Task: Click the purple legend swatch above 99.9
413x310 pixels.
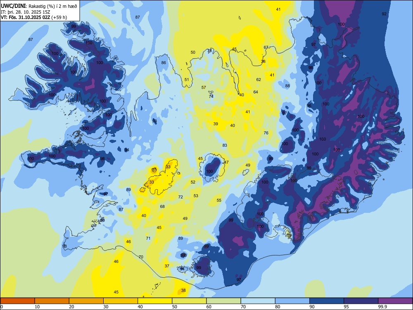Action: pyautogui.click(x=395, y=301)
